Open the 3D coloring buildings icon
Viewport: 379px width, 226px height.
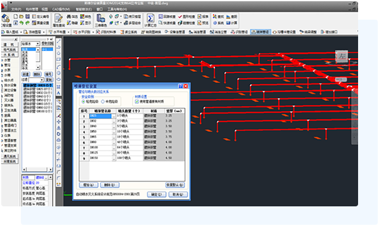pos(100,18)
